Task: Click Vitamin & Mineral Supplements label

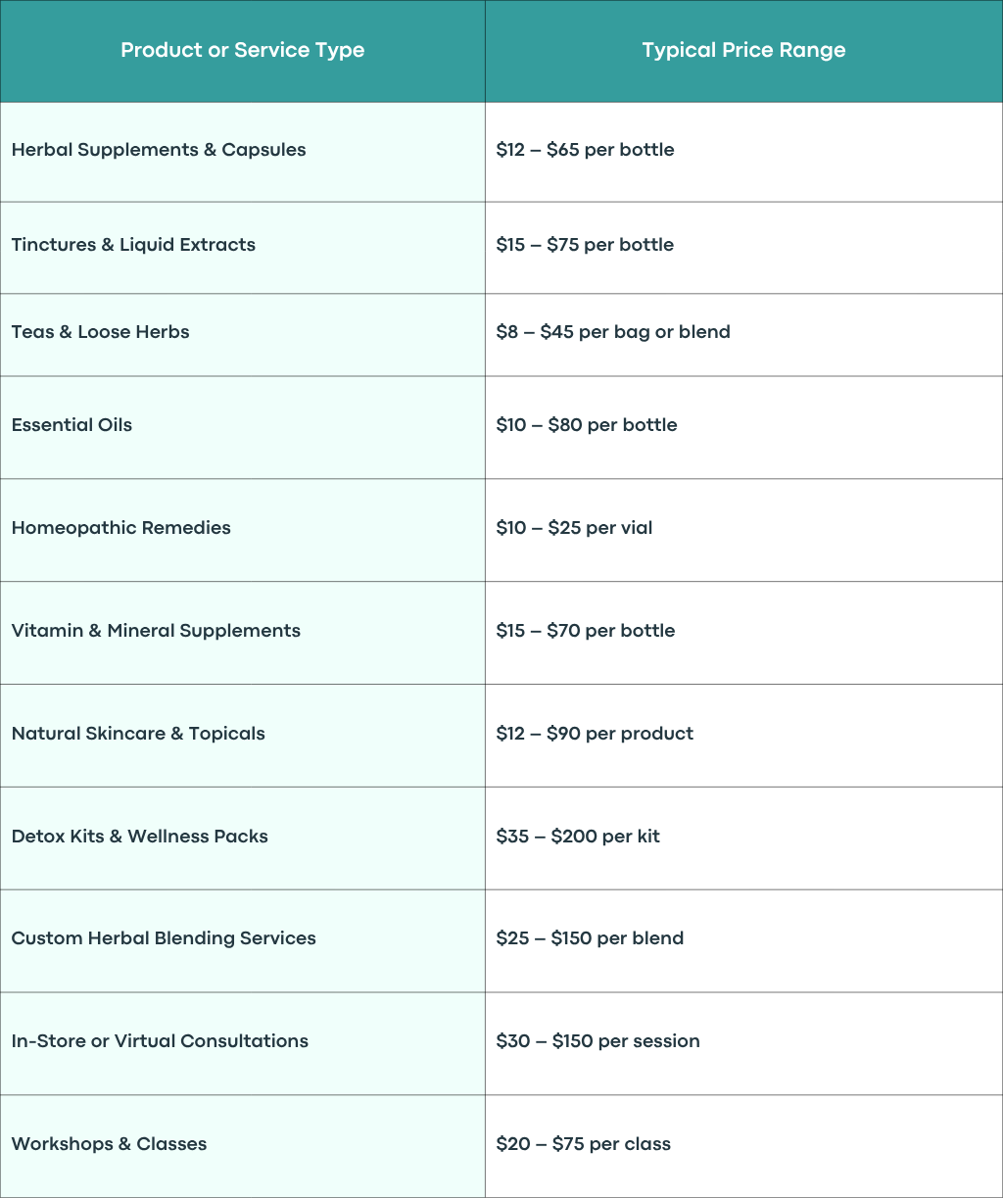Action: click(156, 631)
